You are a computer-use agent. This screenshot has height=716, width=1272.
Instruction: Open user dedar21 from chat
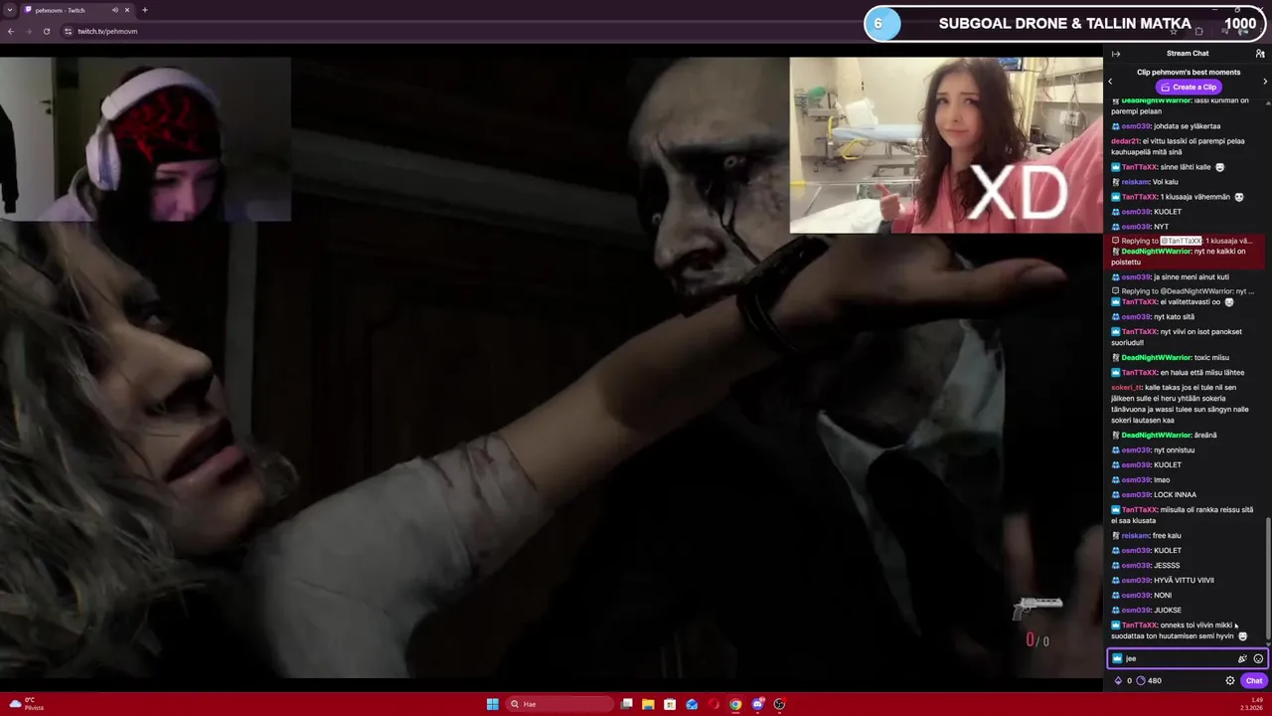[x=1125, y=141]
